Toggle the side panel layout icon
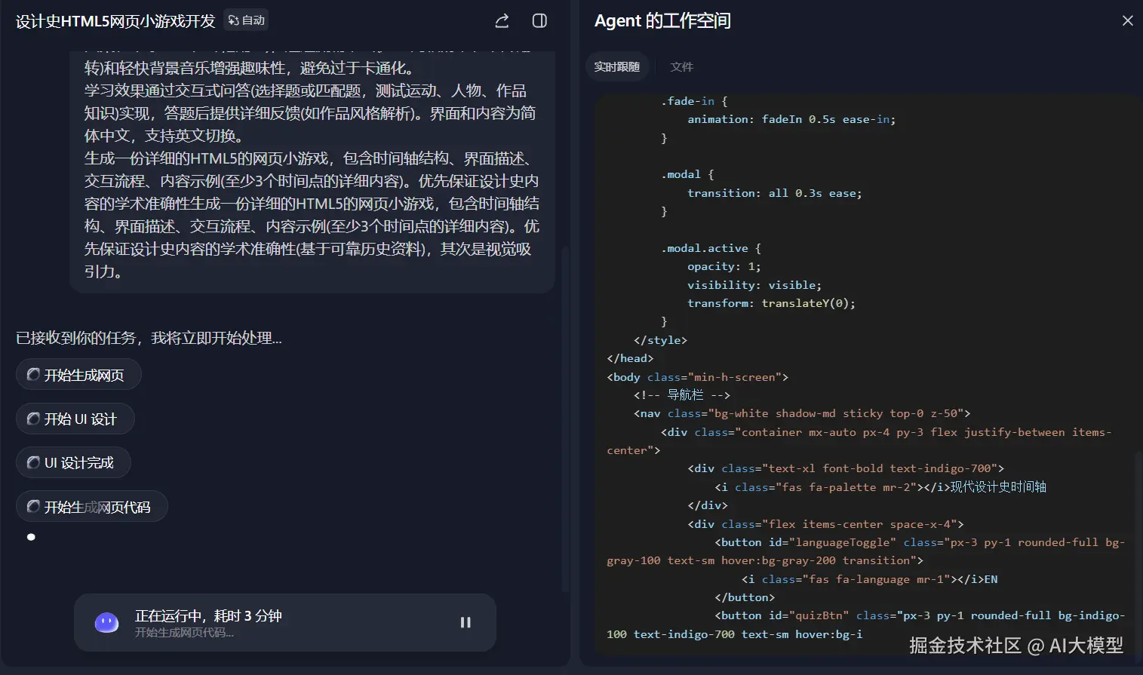Screen dimensions: 1143x675 (x=539, y=21)
